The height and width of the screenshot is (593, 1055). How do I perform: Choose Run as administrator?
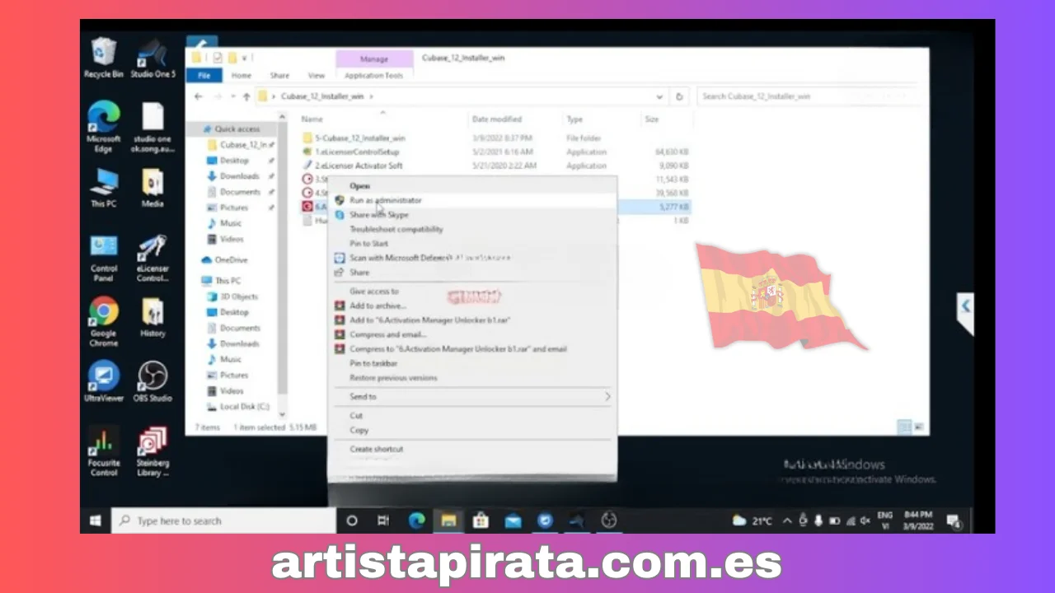pos(471,200)
